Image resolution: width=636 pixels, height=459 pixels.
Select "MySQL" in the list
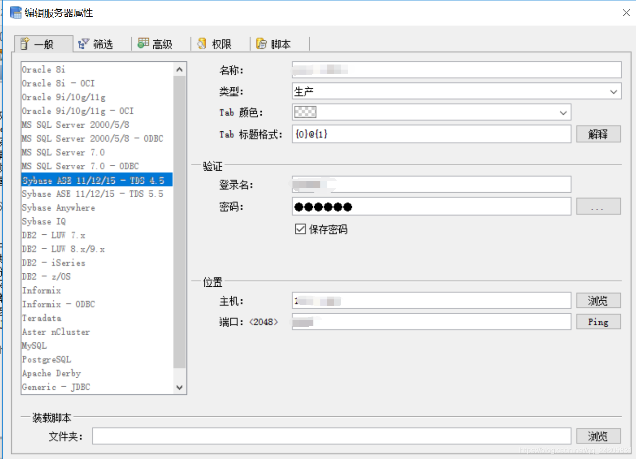tap(97, 346)
